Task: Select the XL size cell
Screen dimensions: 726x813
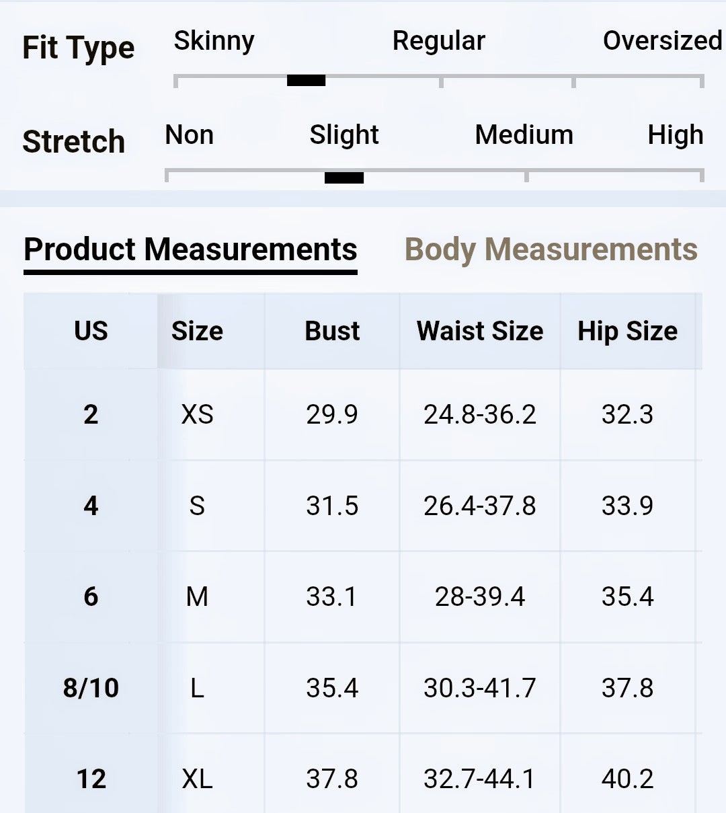Action: (197, 779)
